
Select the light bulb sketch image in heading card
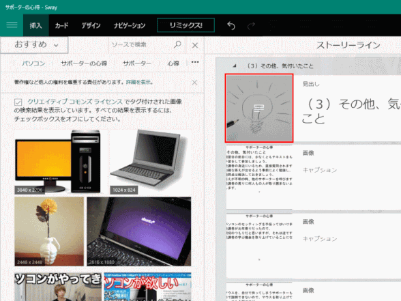click(x=259, y=108)
